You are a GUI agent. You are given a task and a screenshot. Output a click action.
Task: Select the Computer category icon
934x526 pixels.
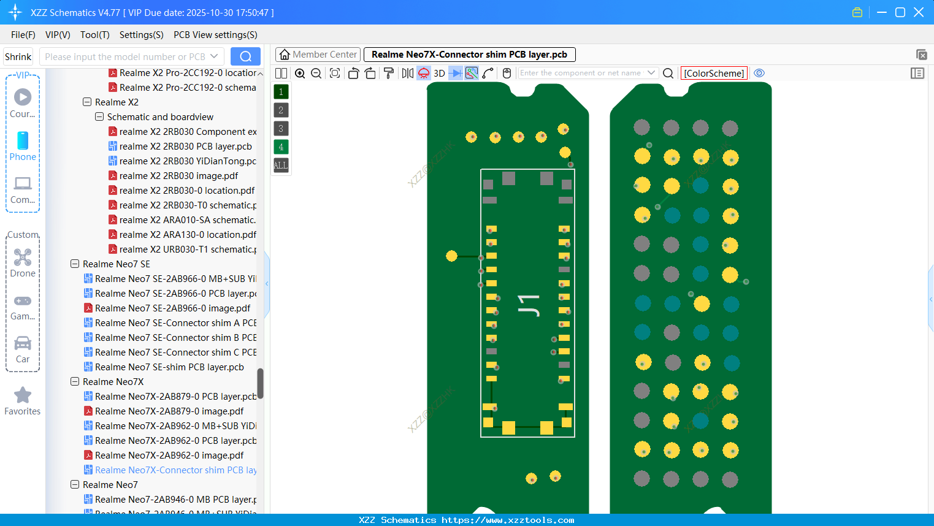pos(23,189)
